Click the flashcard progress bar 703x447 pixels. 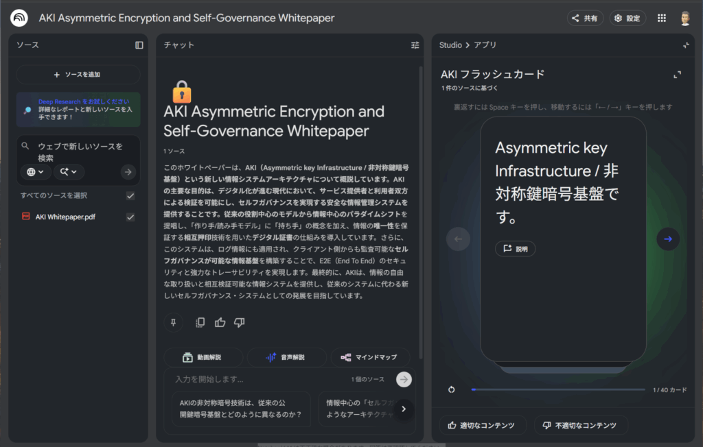pos(557,389)
